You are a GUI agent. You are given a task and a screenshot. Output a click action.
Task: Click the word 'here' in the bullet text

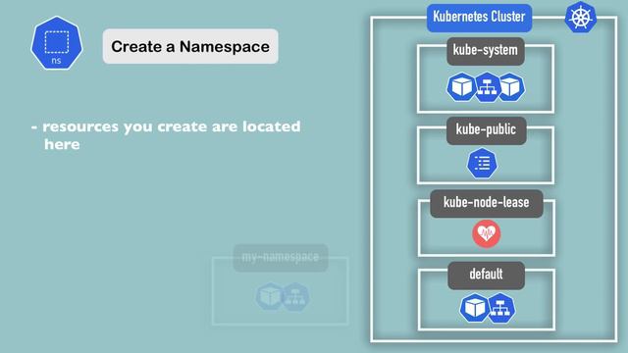click(62, 144)
